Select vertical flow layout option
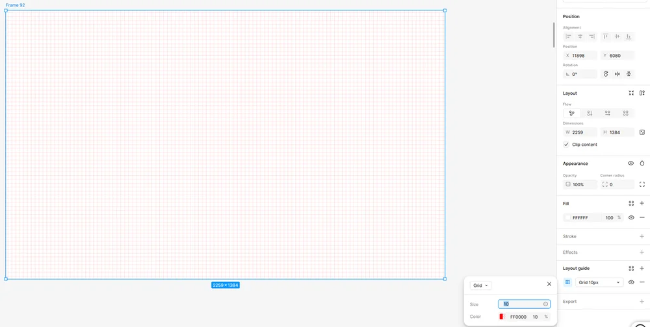This screenshot has width=650, height=327. tap(590, 114)
